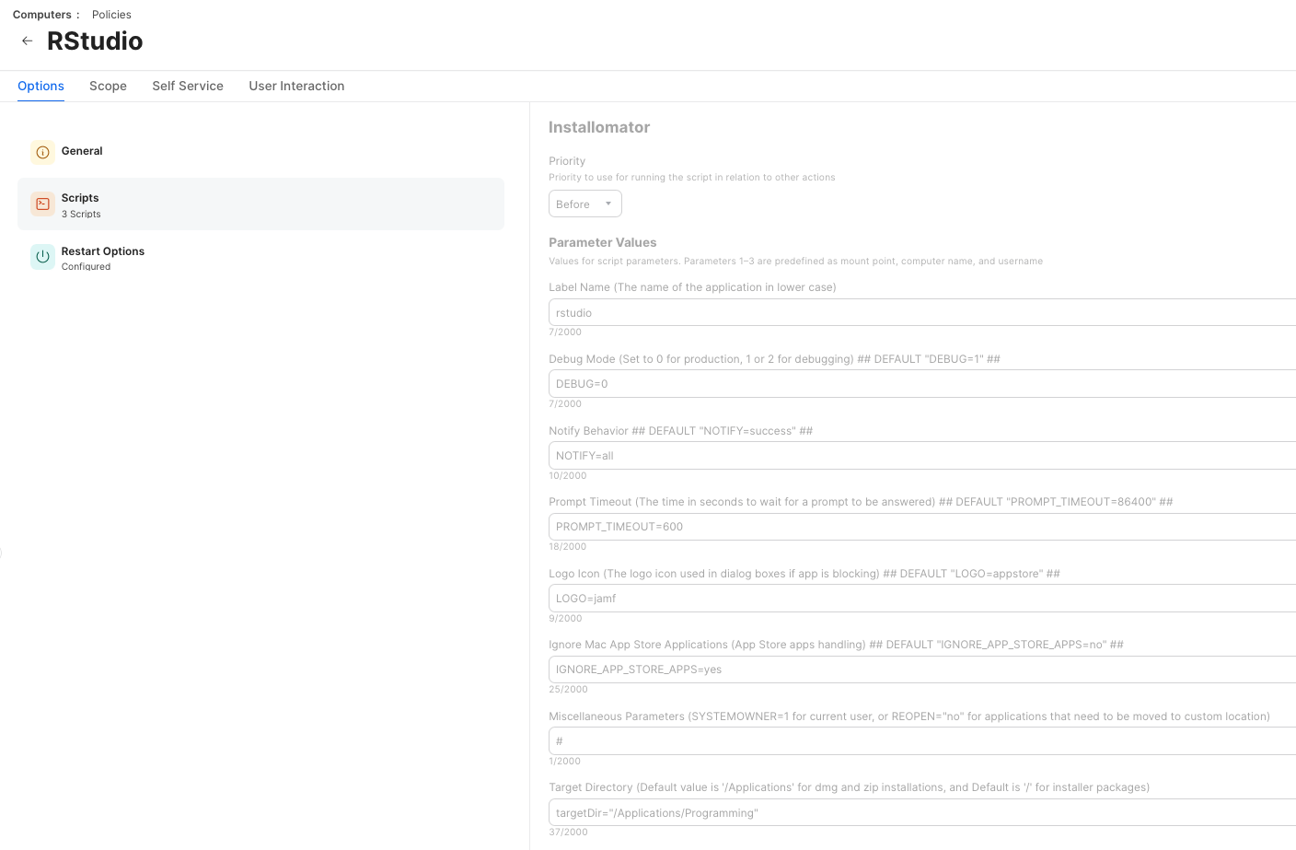Click the Notify Behavior label text

680,430
